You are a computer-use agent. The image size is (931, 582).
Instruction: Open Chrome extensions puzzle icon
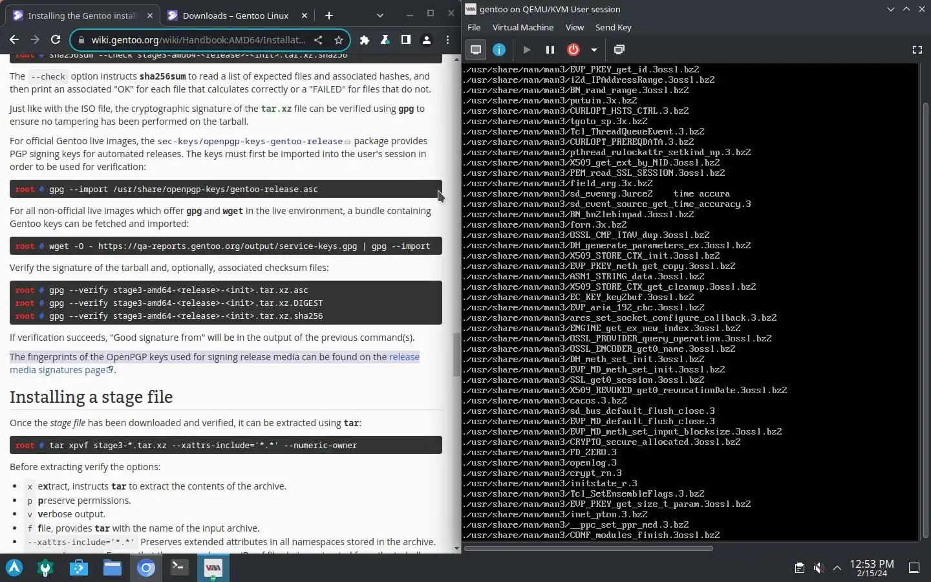coord(365,40)
